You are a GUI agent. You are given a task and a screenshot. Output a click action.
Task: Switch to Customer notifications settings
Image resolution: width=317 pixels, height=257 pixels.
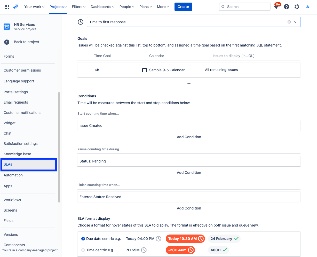click(x=22, y=112)
